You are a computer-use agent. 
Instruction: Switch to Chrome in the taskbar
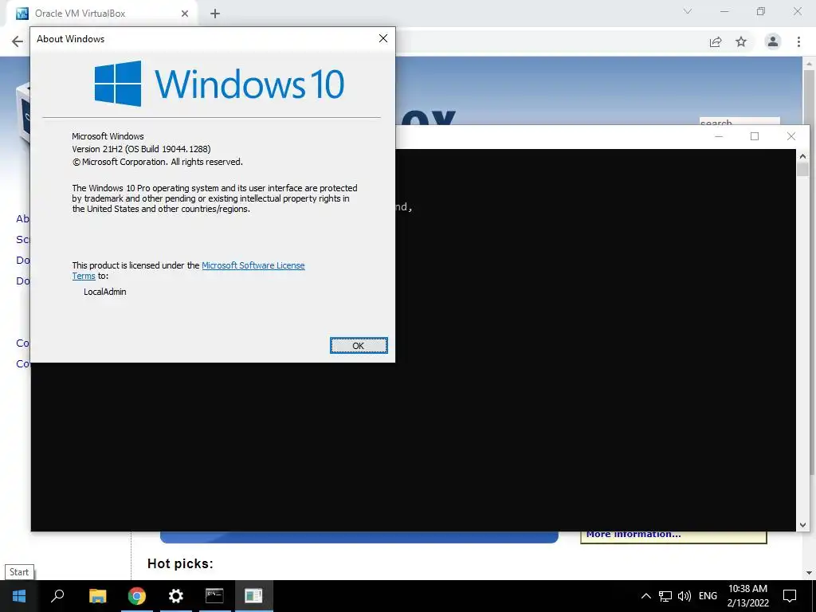[137, 596]
